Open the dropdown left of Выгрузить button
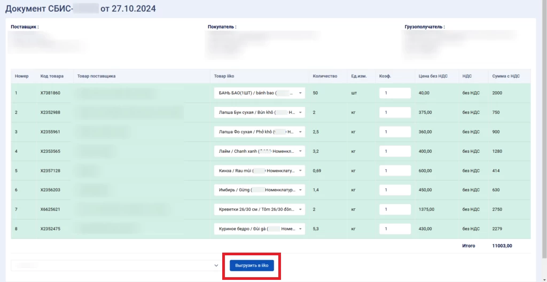 pos(115,265)
